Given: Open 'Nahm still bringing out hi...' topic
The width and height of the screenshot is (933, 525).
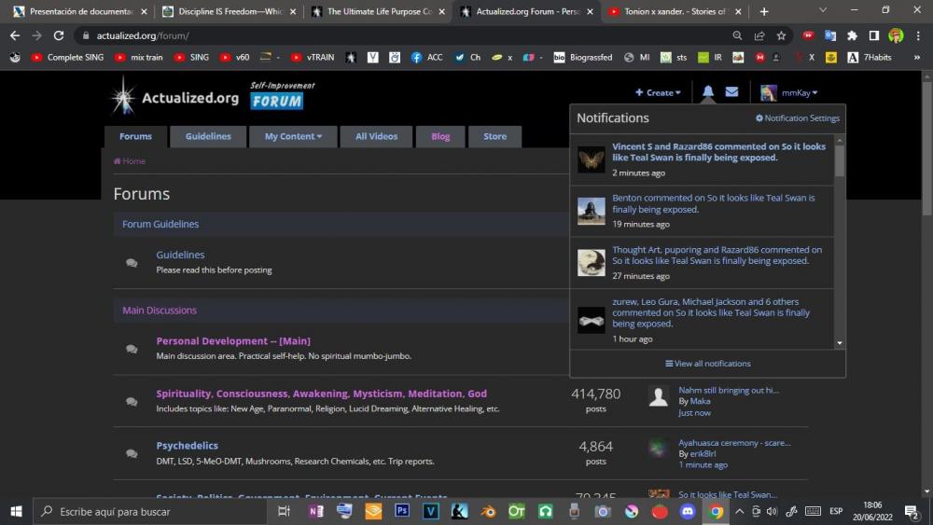Looking at the screenshot, I should coord(729,391).
